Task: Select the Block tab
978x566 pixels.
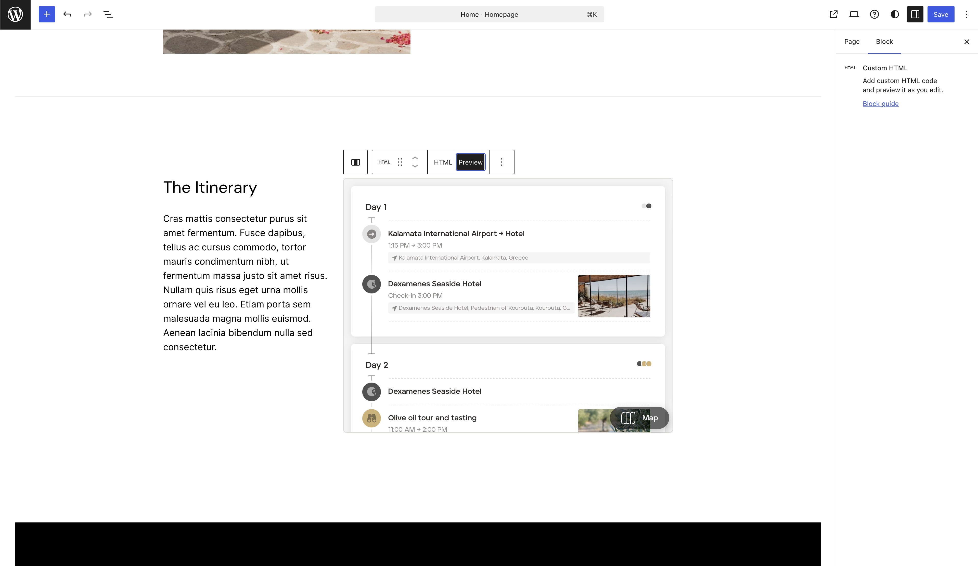Action: pyautogui.click(x=884, y=42)
